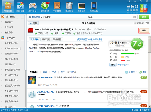This screenshot has height=112, width=151.
Task: Clear the flash search text
Action: tap(135, 17)
